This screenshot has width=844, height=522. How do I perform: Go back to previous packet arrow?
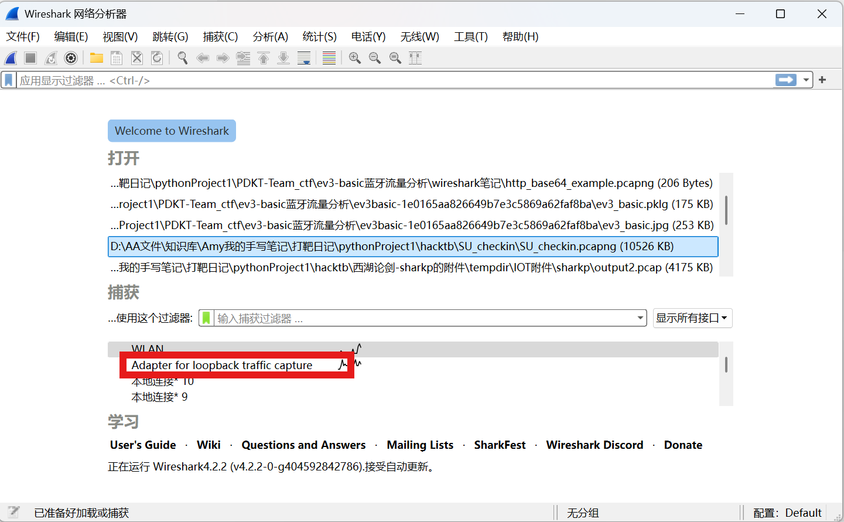point(203,58)
